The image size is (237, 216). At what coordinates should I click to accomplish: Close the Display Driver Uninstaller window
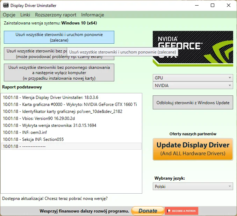[x=229, y=6]
